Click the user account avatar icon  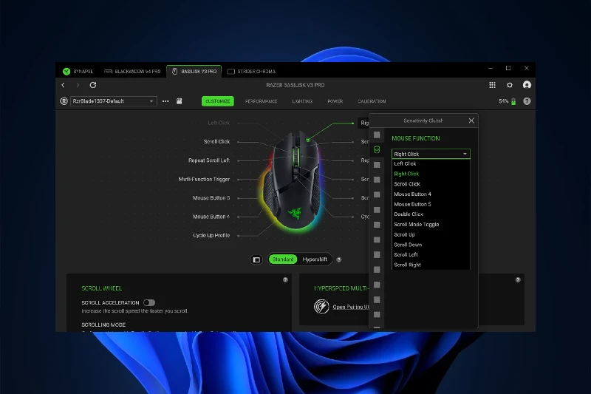click(x=527, y=85)
